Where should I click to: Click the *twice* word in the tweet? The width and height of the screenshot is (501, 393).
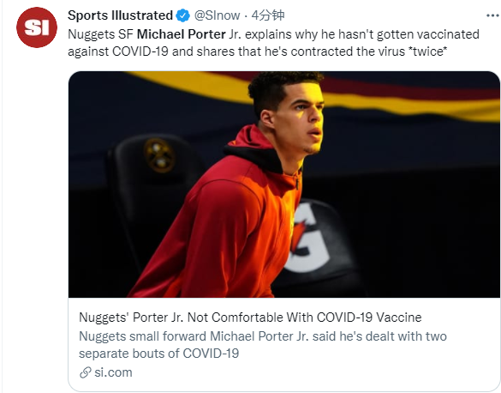(427, 51)
